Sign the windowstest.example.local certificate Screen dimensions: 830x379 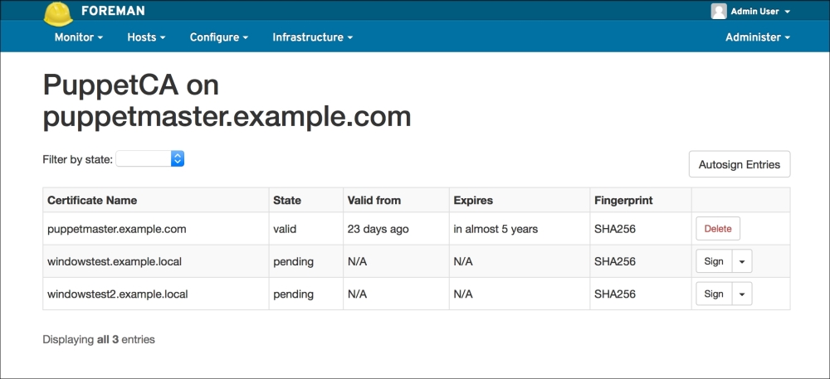713,261
